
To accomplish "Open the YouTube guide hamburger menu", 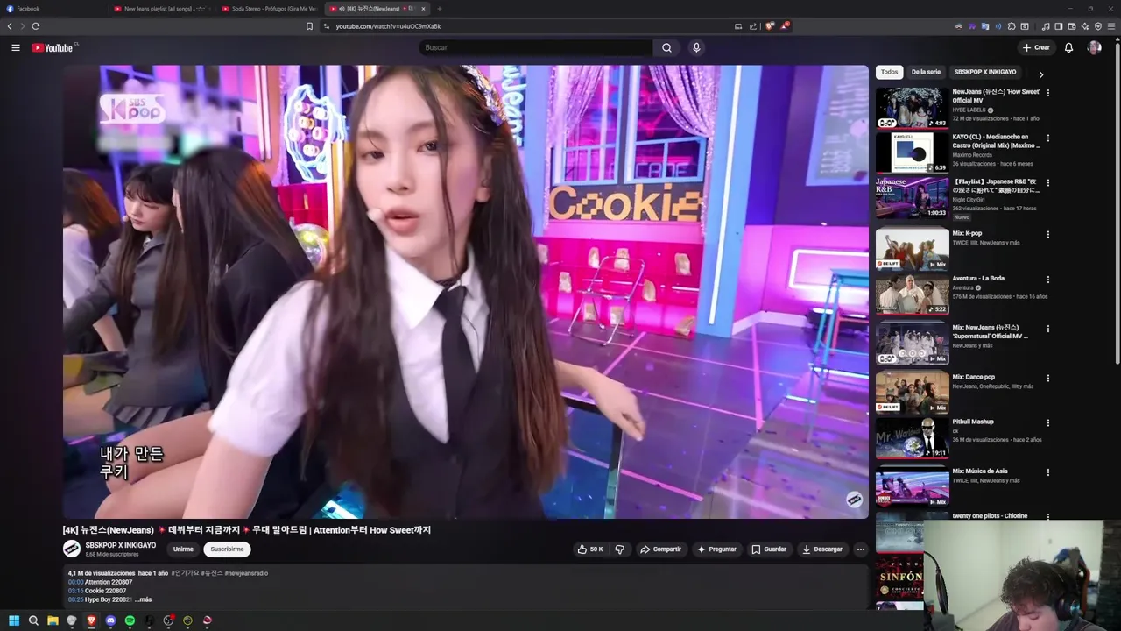I will (16, 47).
